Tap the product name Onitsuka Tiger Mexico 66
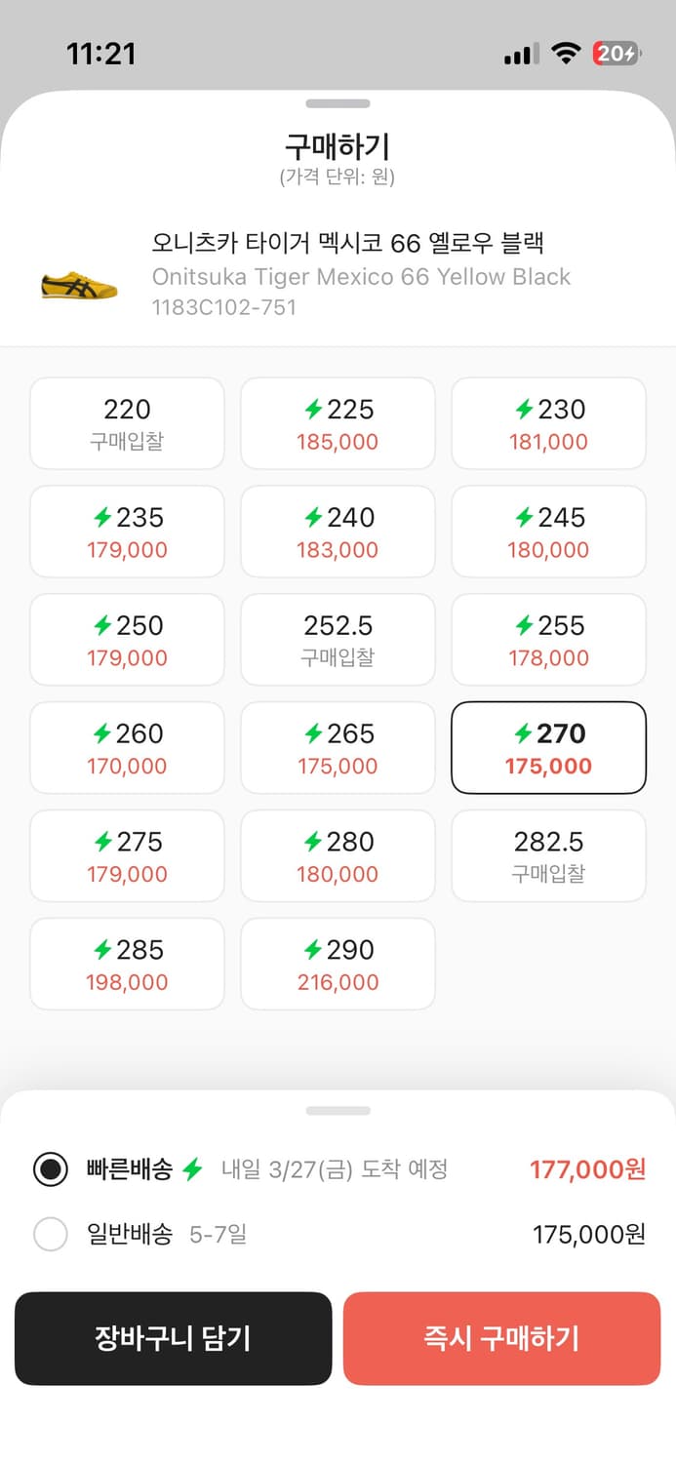The image size is (676, 1463). [x=361, y=276]
